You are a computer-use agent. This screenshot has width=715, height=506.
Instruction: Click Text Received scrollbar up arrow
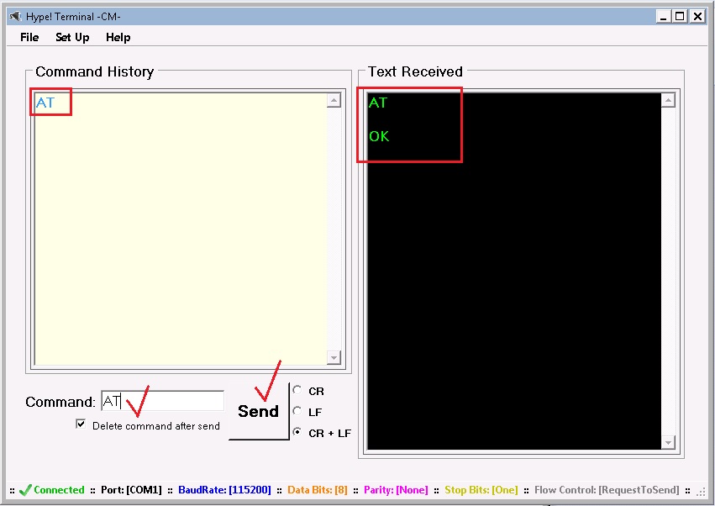coord(667,98)
